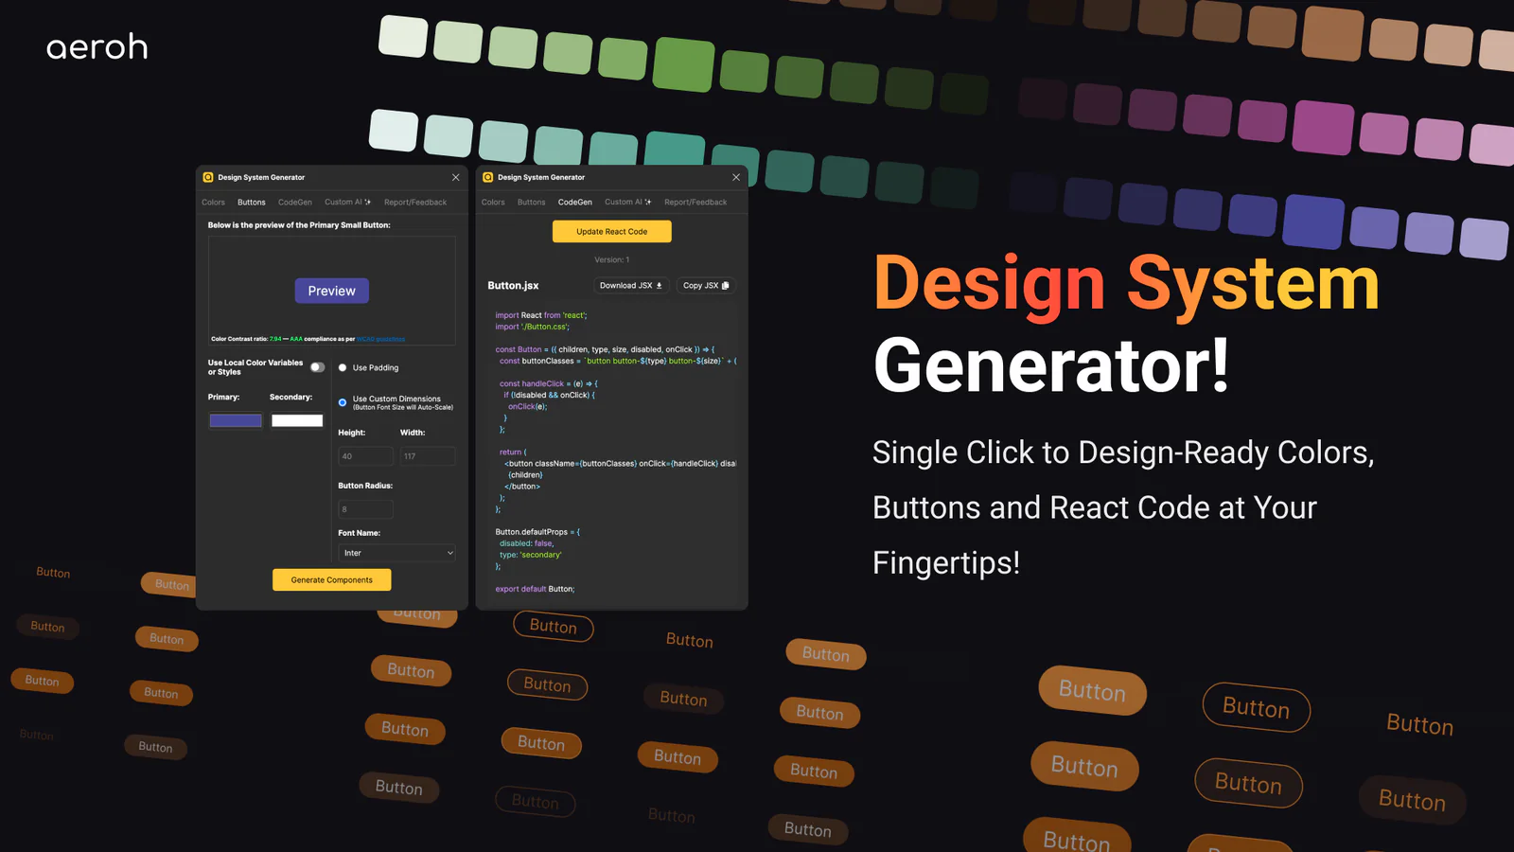Open the Colors tab in the right window
Screen dimensions: 1514x852
click(x=493, y=203)
